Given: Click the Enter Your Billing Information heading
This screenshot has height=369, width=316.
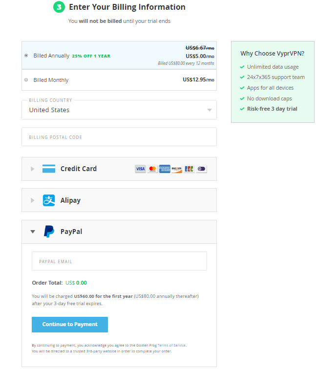Looking at the screenshot, I should coord(127,7).
